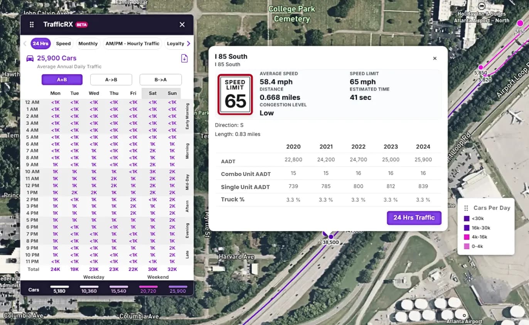This screenshot has width=529, height=325.
Task: Click the Speed Limit 65 sign
Action: coord(235,94)
